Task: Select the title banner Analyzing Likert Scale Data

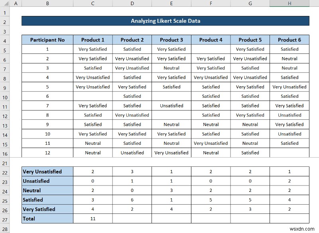Action: (x=166, y=21)
